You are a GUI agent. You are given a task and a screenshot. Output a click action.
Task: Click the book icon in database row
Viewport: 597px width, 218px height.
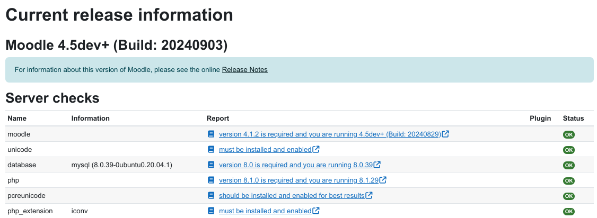coord(211,165)
